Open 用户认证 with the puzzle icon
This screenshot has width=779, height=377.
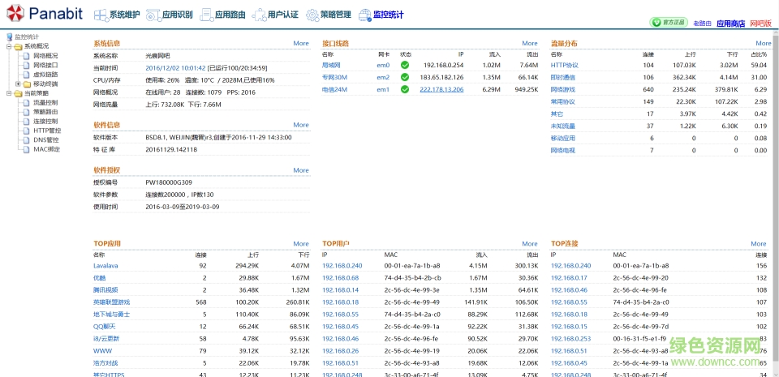click(276, 15)
